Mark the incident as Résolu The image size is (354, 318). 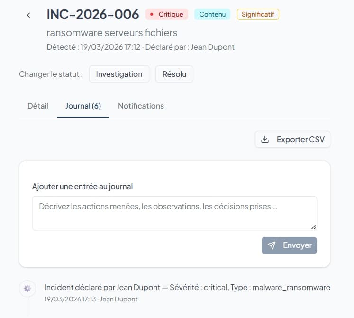[x=174, y=74]
